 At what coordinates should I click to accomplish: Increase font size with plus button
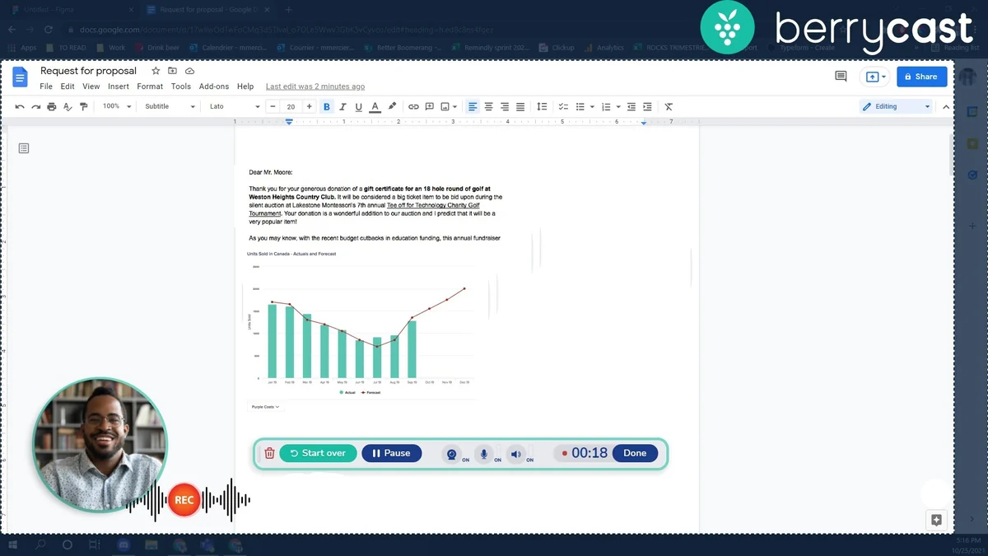[x=310, y=106]
